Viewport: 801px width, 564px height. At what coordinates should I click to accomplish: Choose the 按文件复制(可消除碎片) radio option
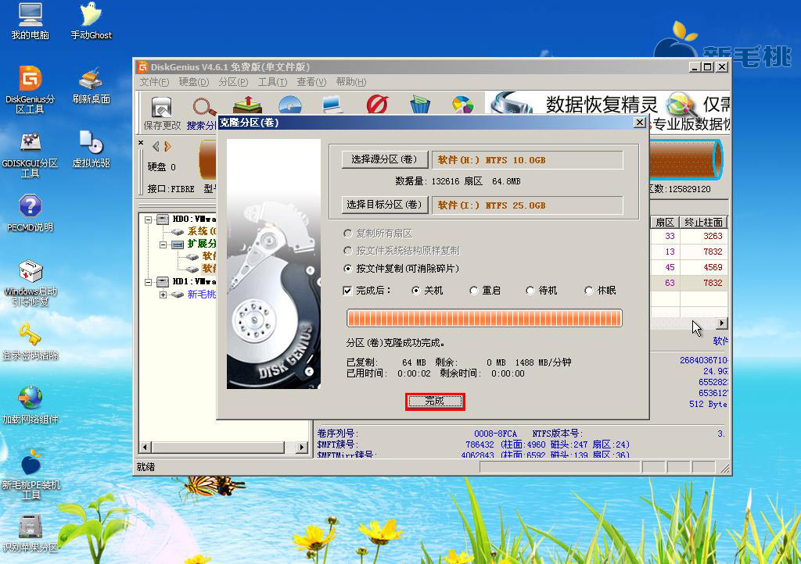click(401, 269)
